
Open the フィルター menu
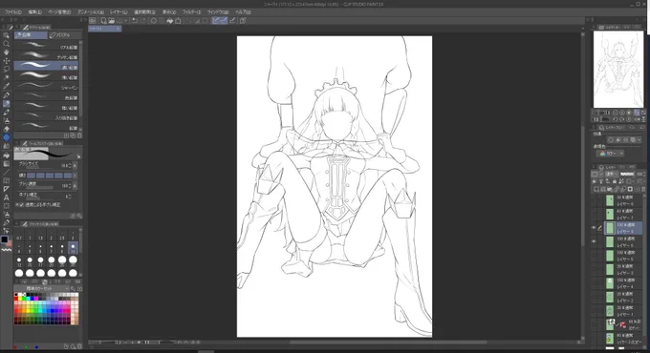[x=191, y=12]
